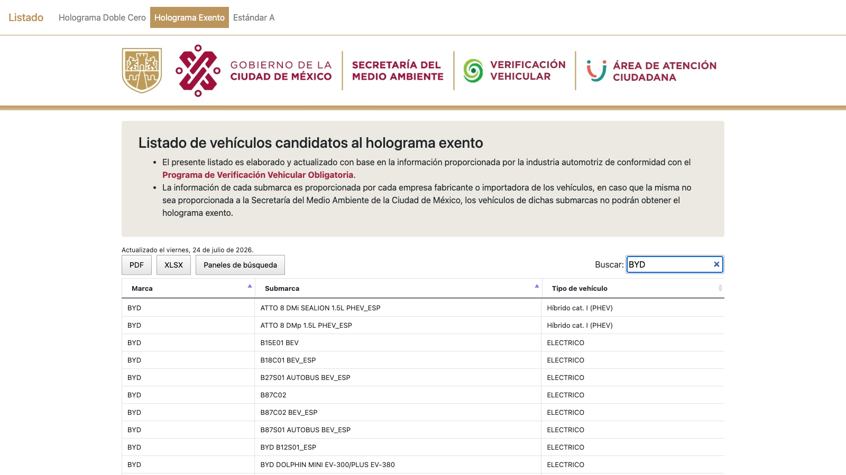Viewport: 846px width, 475px height.
Task: Select the ATTO 8 DMi SEALION 1.5L PHEV_ESP cell
Action: pos(398,308)
